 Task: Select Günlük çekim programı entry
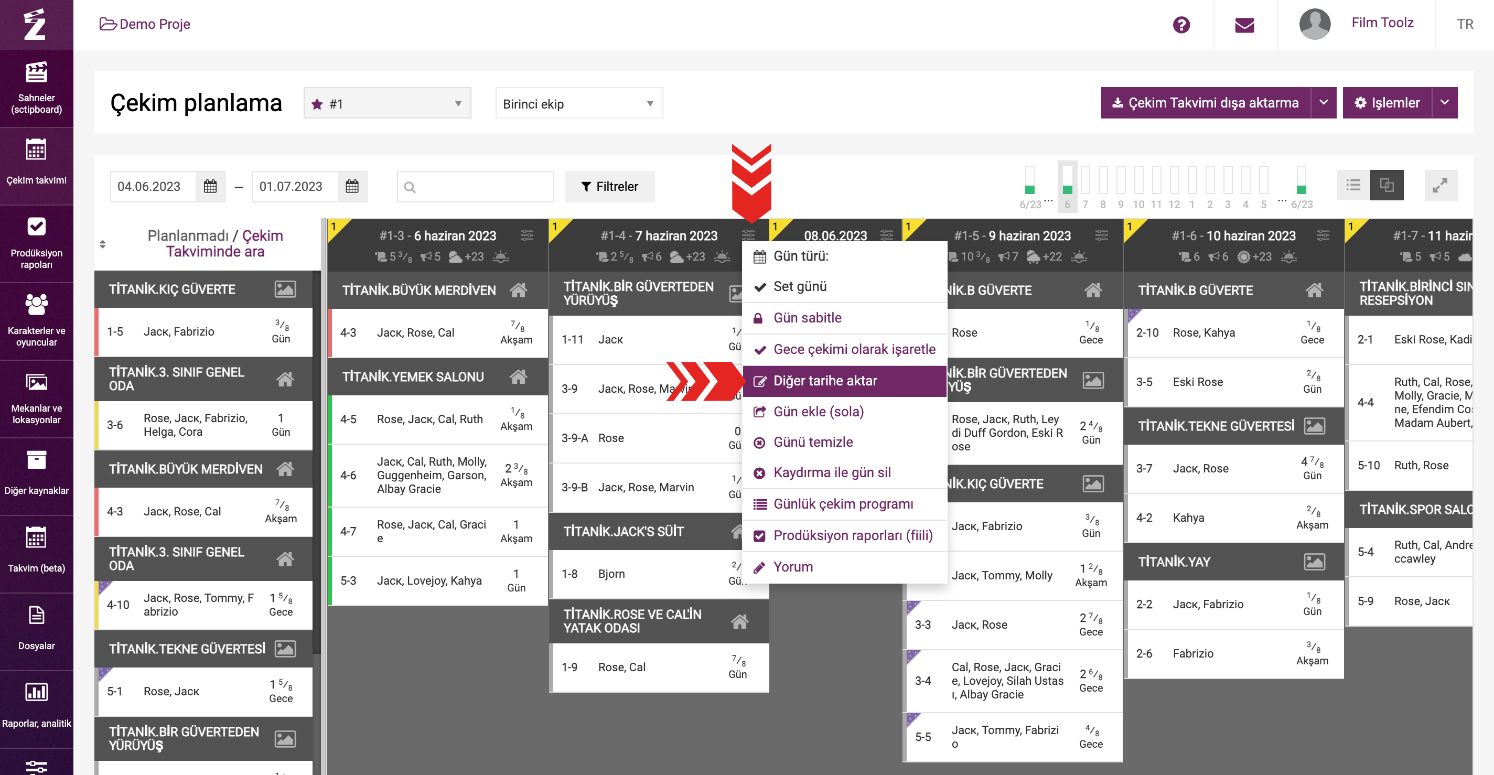coord(844,504)
